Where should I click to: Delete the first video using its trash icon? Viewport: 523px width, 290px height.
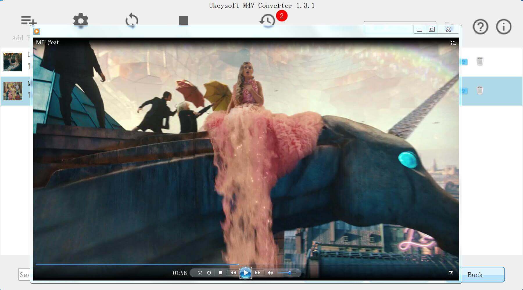(x=480, y=61)
